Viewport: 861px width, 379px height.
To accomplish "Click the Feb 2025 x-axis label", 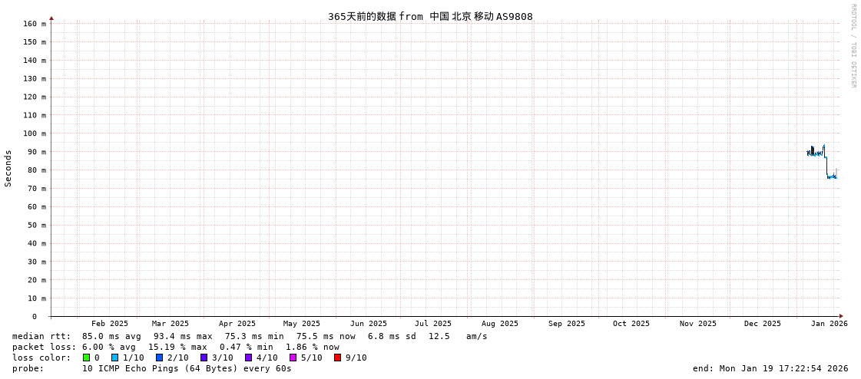I will click(x=110, y=324).
